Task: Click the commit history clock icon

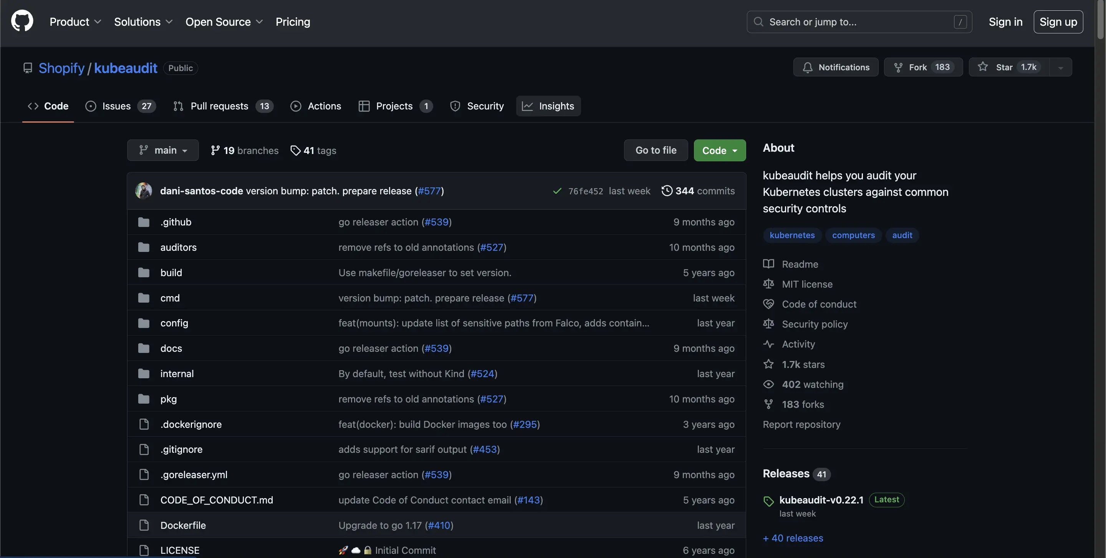Action: click(667, 190)
